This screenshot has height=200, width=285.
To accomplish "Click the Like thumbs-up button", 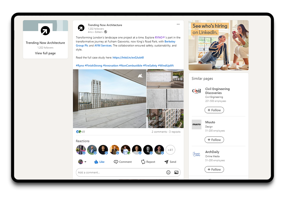I will point(99,162).
